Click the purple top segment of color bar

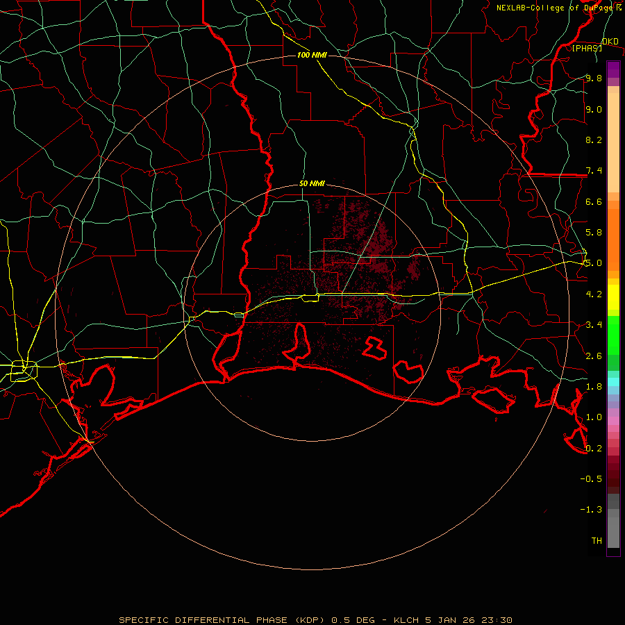point(613,69)
